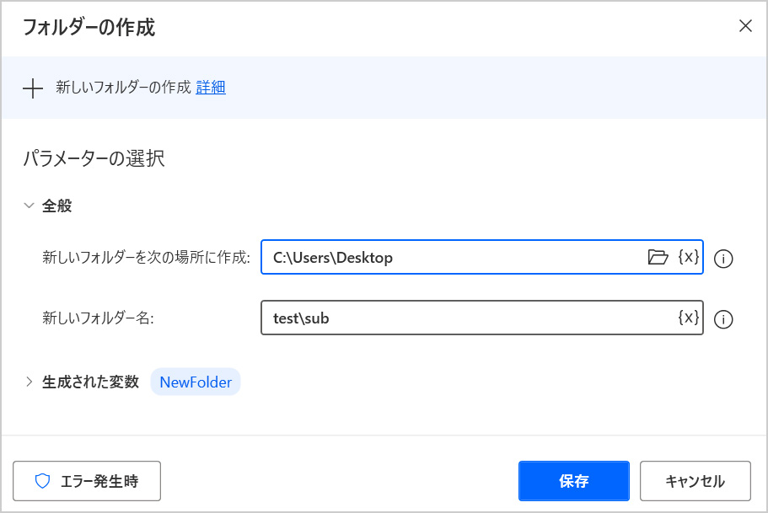The width and height of the screenshot is (768, 513).
Task: Click the folder browse icon in the path field
Action: click(x=658, y=258)
